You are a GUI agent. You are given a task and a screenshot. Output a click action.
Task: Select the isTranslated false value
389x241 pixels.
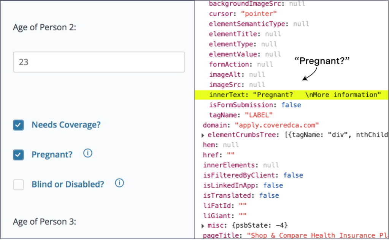click(269, 195)
